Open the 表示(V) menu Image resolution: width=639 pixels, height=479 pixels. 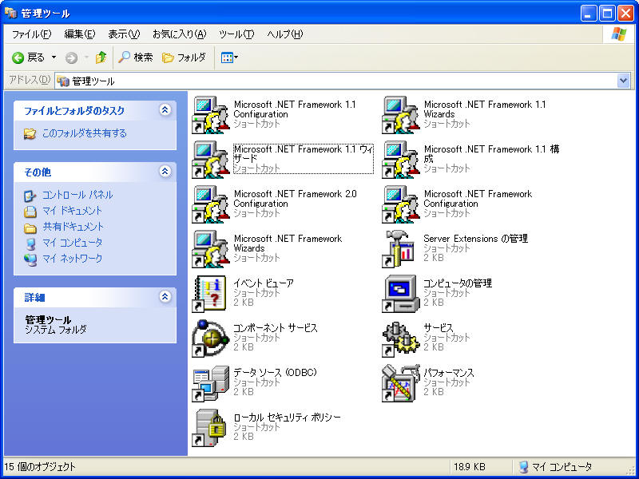click(x=124, y=34)
